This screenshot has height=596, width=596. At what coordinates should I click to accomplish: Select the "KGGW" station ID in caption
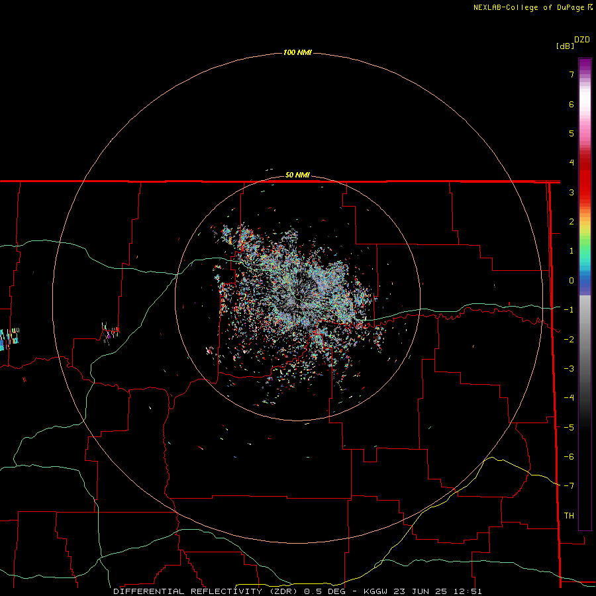376,591
